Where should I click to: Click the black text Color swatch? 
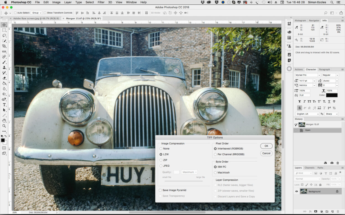332,95
